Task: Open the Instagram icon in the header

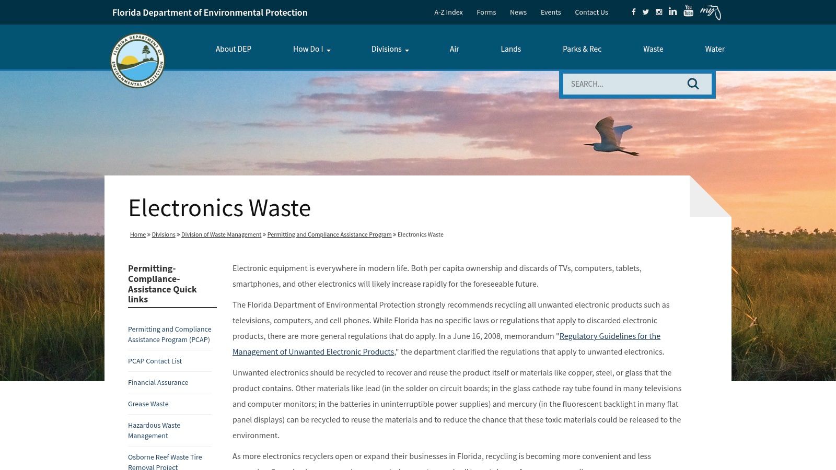Action: click(x=659, y=11)
